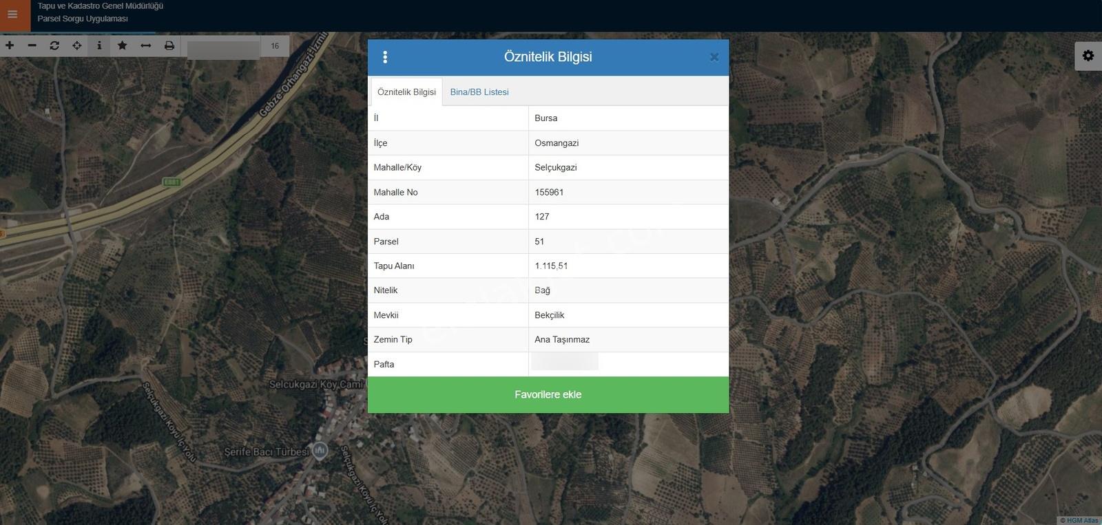
Task: Select the info query tool
Action: 99,45
